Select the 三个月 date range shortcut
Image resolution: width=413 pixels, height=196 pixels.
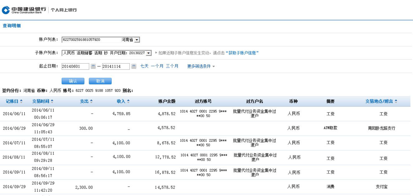pyautogui.click(x=172, y=66)
